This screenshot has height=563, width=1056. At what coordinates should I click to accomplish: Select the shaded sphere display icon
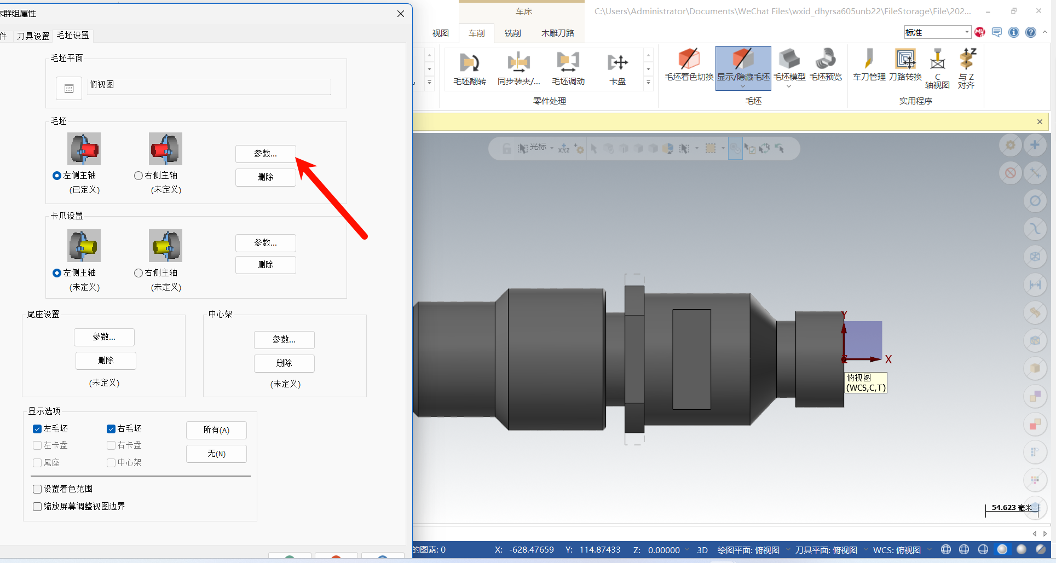point(1002,549)
